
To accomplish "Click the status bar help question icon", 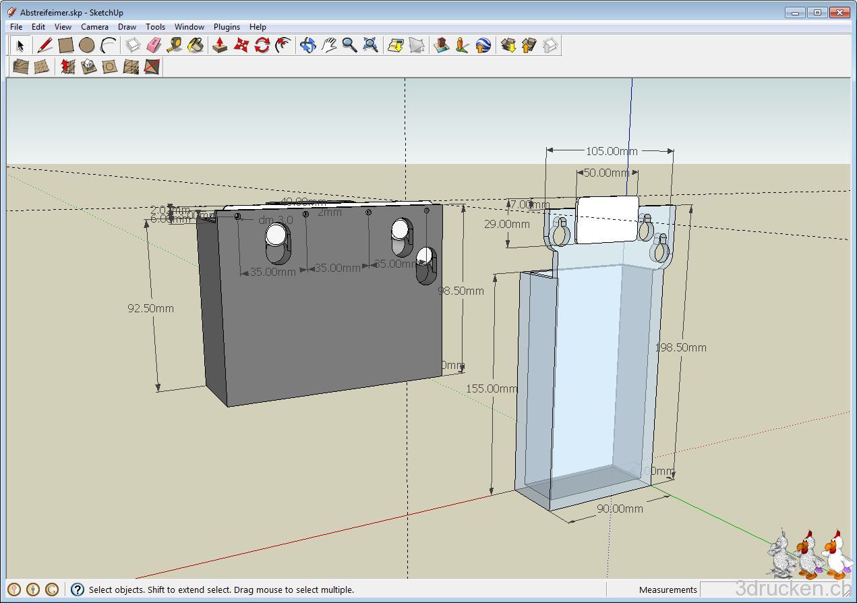I will 78,590.
